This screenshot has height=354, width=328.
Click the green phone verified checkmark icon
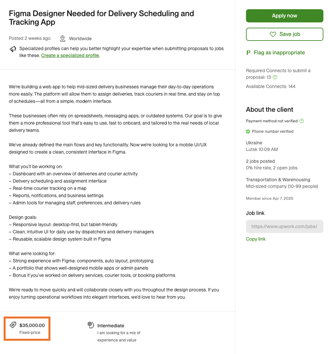pos(248,132)
